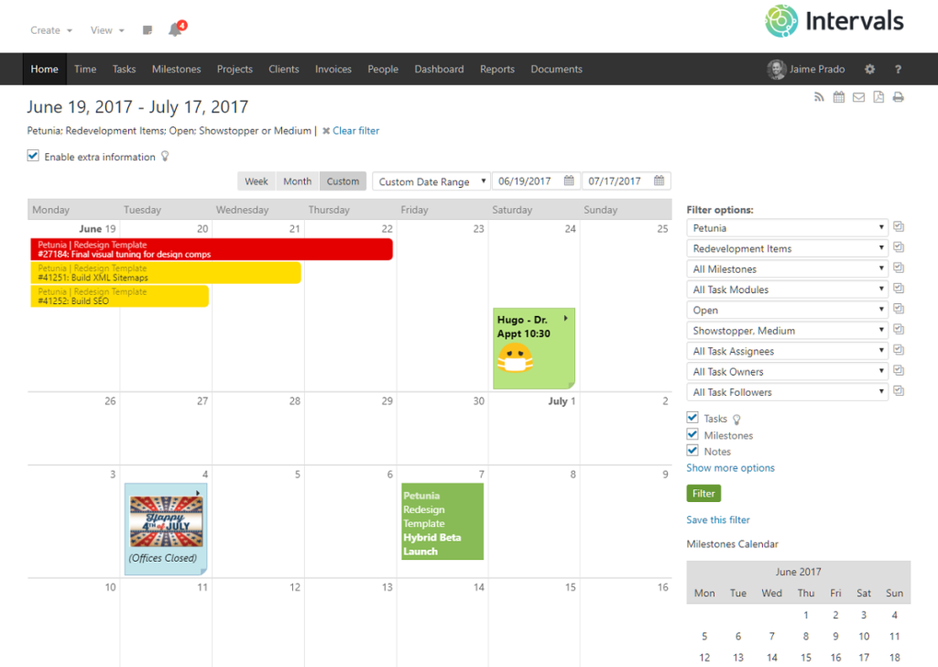Print the calendar using the printer icon
938x667 pixels.
(x=897, y=96)
